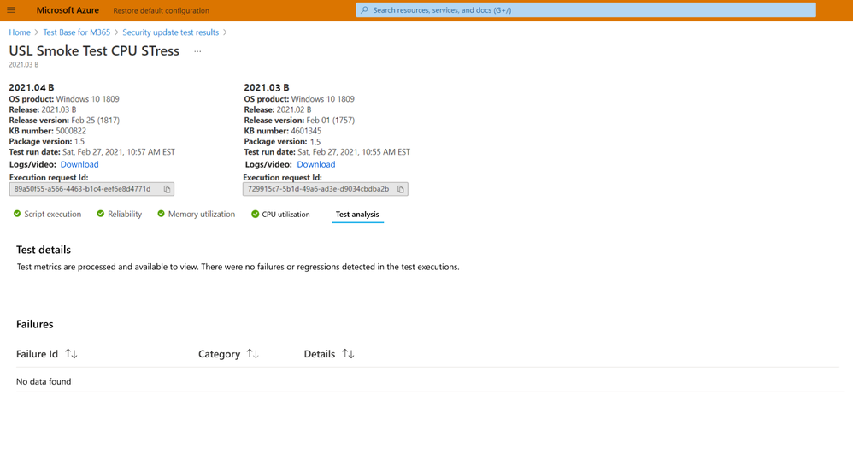Switch to the CPU utilization tab
The height and width of the screenshot is (460, 853).
285,215
